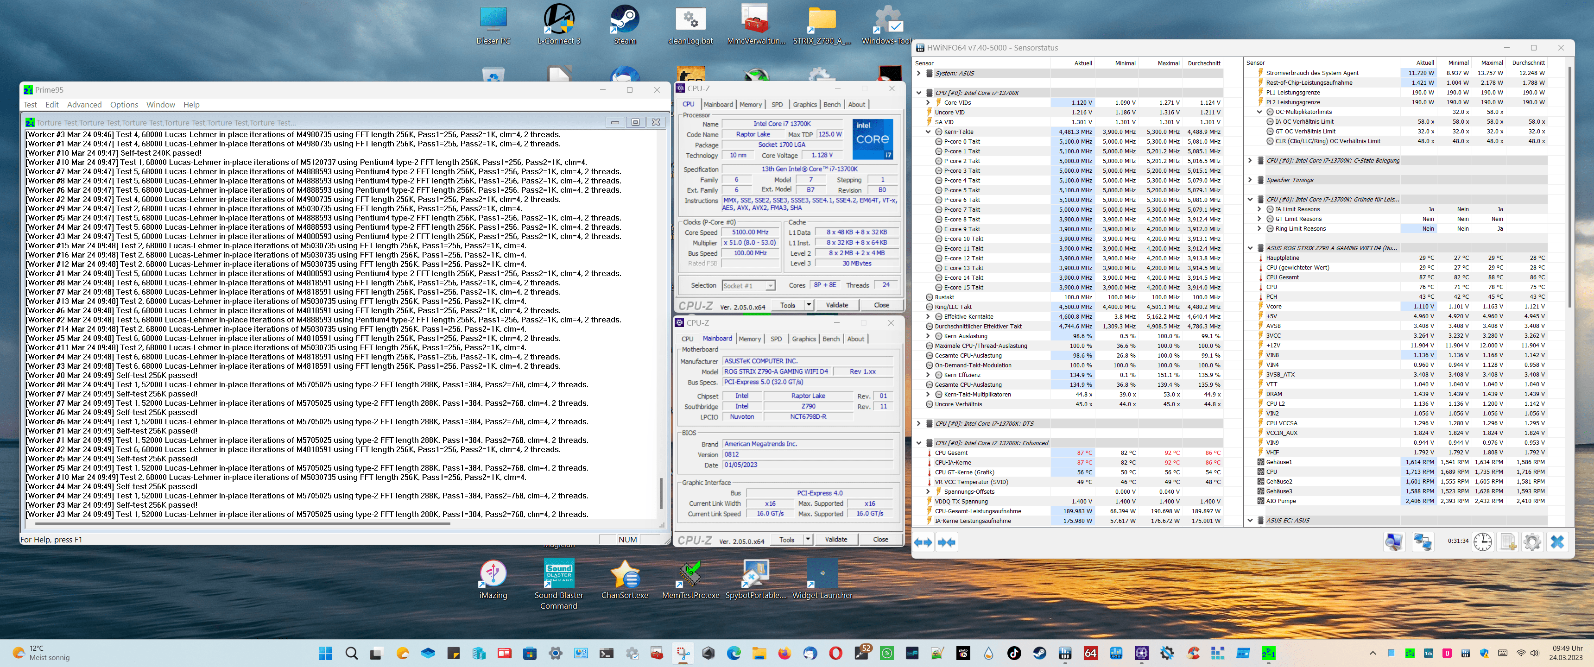
Task: Click Tools button in lower CPU-Z
Action: coord(786,540)
